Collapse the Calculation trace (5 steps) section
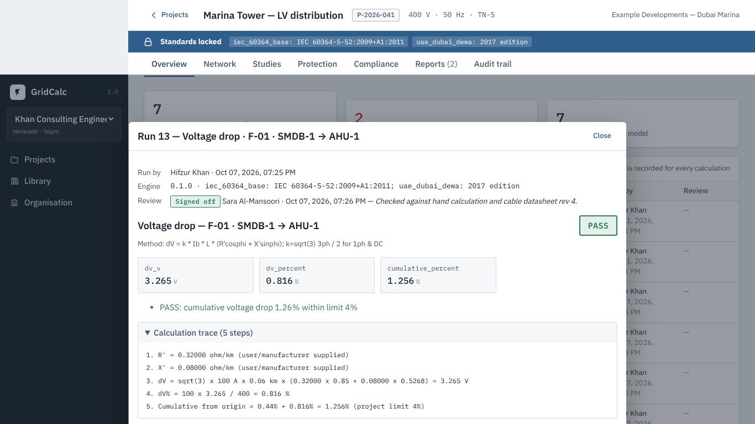Viewport: 755px width, 424px height. click(377, 333)
